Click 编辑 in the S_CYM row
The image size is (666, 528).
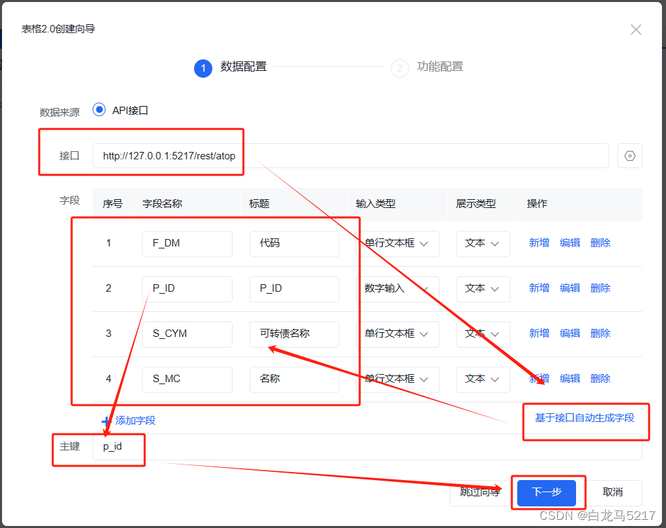tap(569, 333)
